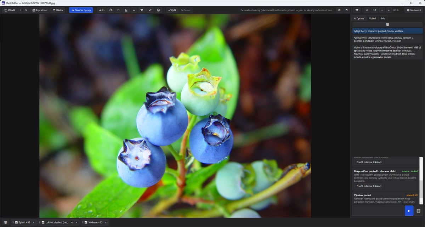
Task: Remove the Sytost +35 edit
Action: click(x=34, y=222)
